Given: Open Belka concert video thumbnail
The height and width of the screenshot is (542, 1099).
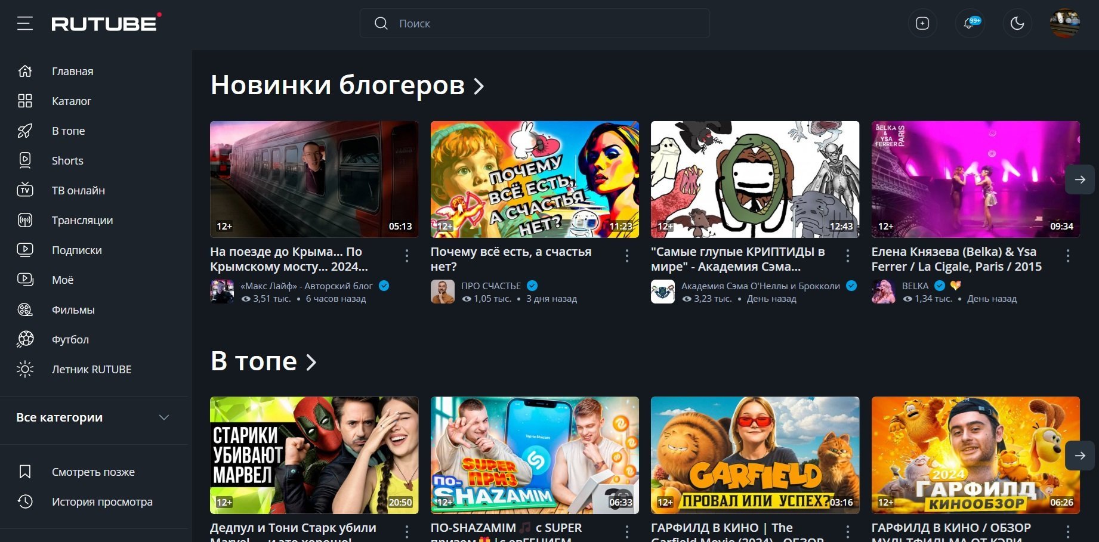Looking at the screenshot, I should coord(975,179).
